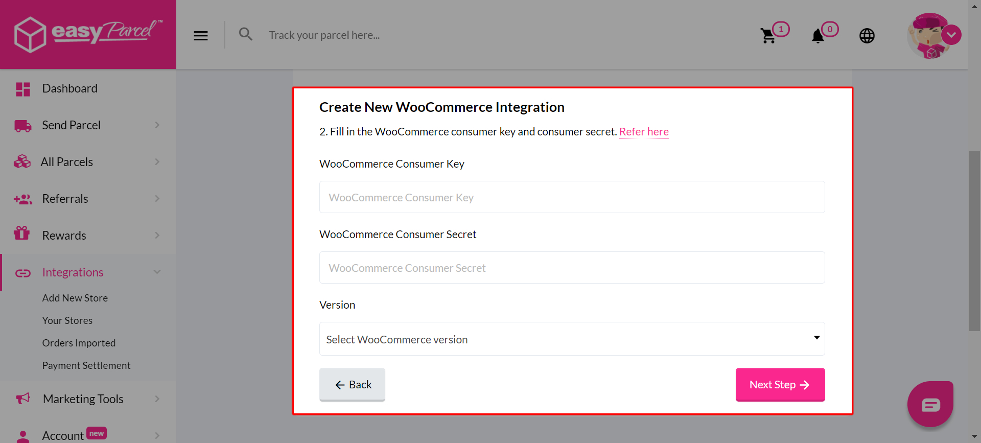Click the Account person icon
Screen dimensions: 981x443
tap(23, 436)
